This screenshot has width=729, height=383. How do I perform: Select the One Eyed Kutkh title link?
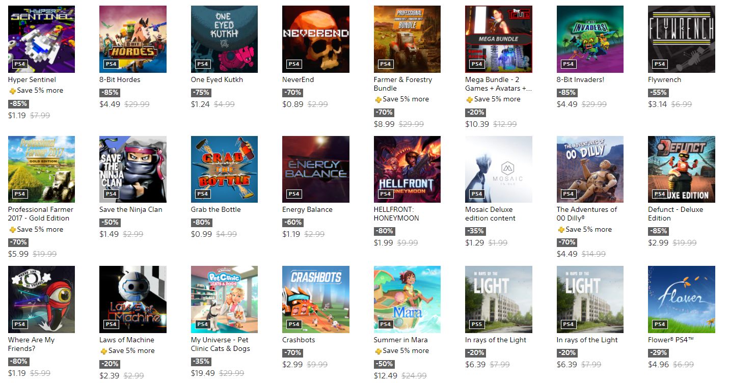tap(217, 79)
